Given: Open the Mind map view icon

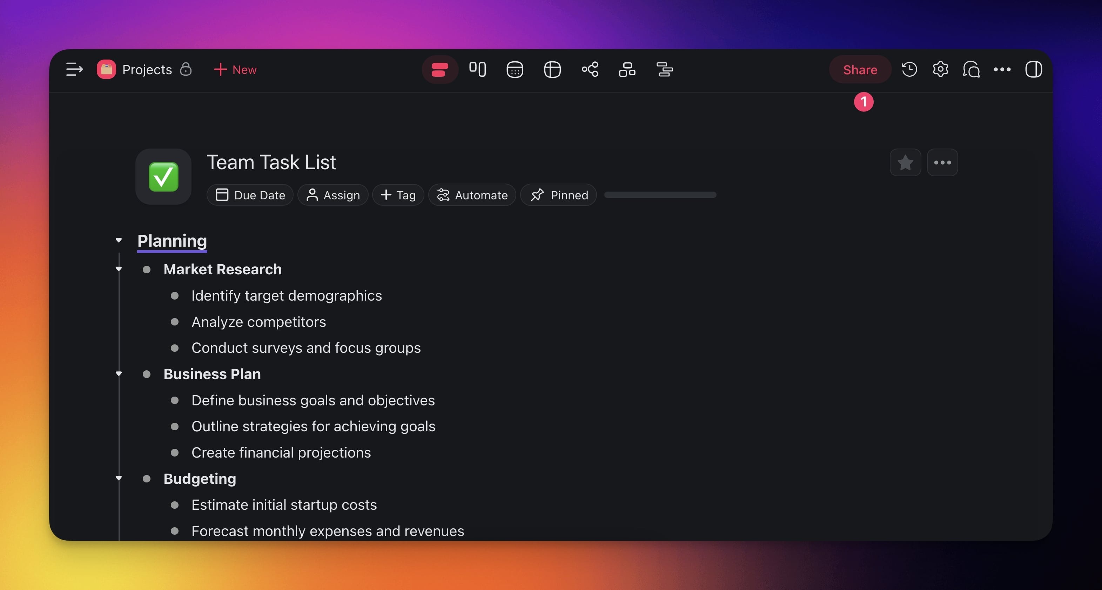Looking at the screenshot, I should pos(590,69).
